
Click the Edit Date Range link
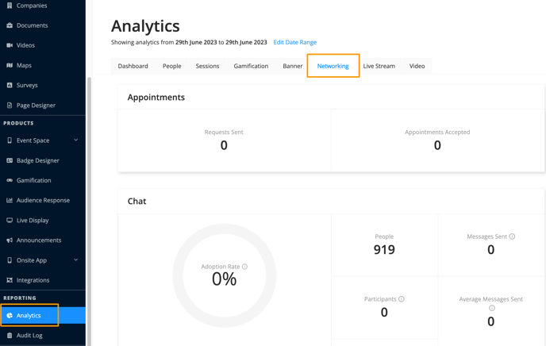pyautogui.click(x=295, y=42)
